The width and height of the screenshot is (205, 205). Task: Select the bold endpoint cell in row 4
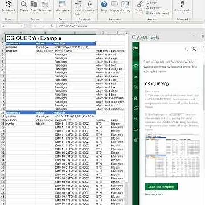pyautogui.click(x=20, y=51)
